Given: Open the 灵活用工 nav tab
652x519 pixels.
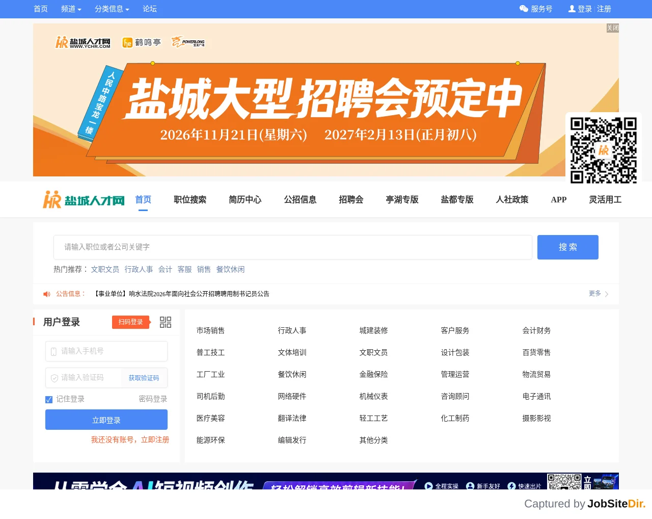Looking at the screenshot, I should click(x=605, y=200).
